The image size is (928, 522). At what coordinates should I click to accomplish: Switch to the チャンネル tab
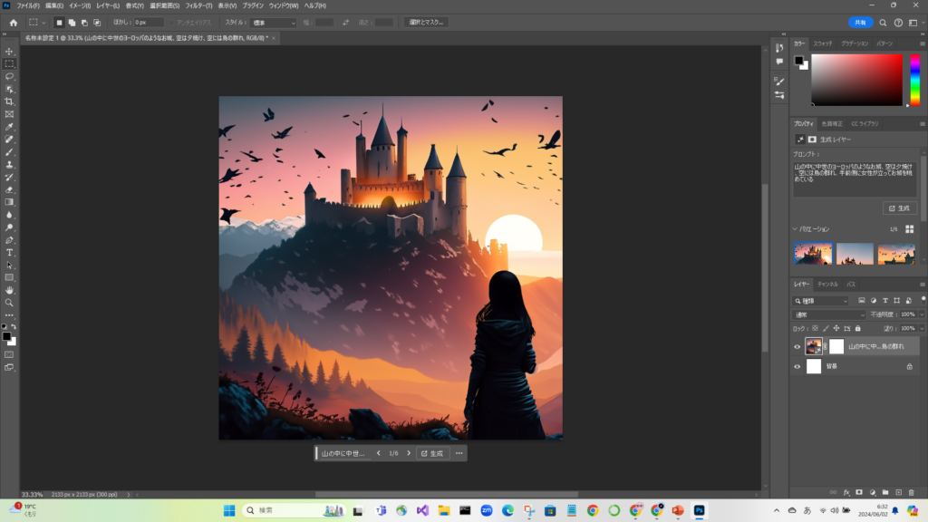[827, 284]
